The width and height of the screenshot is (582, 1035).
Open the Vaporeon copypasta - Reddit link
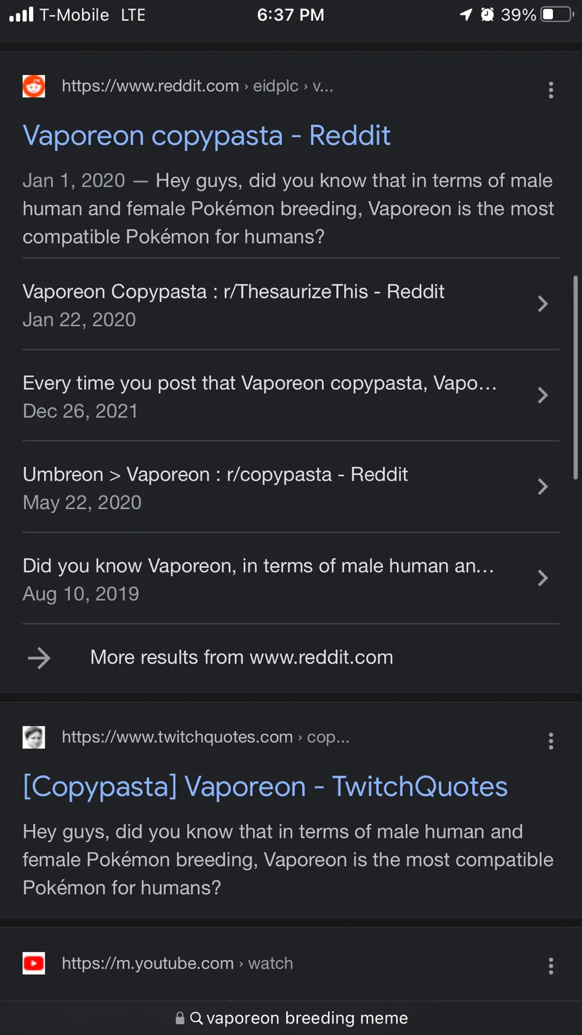pyautogui.click(x=206, y=136)
